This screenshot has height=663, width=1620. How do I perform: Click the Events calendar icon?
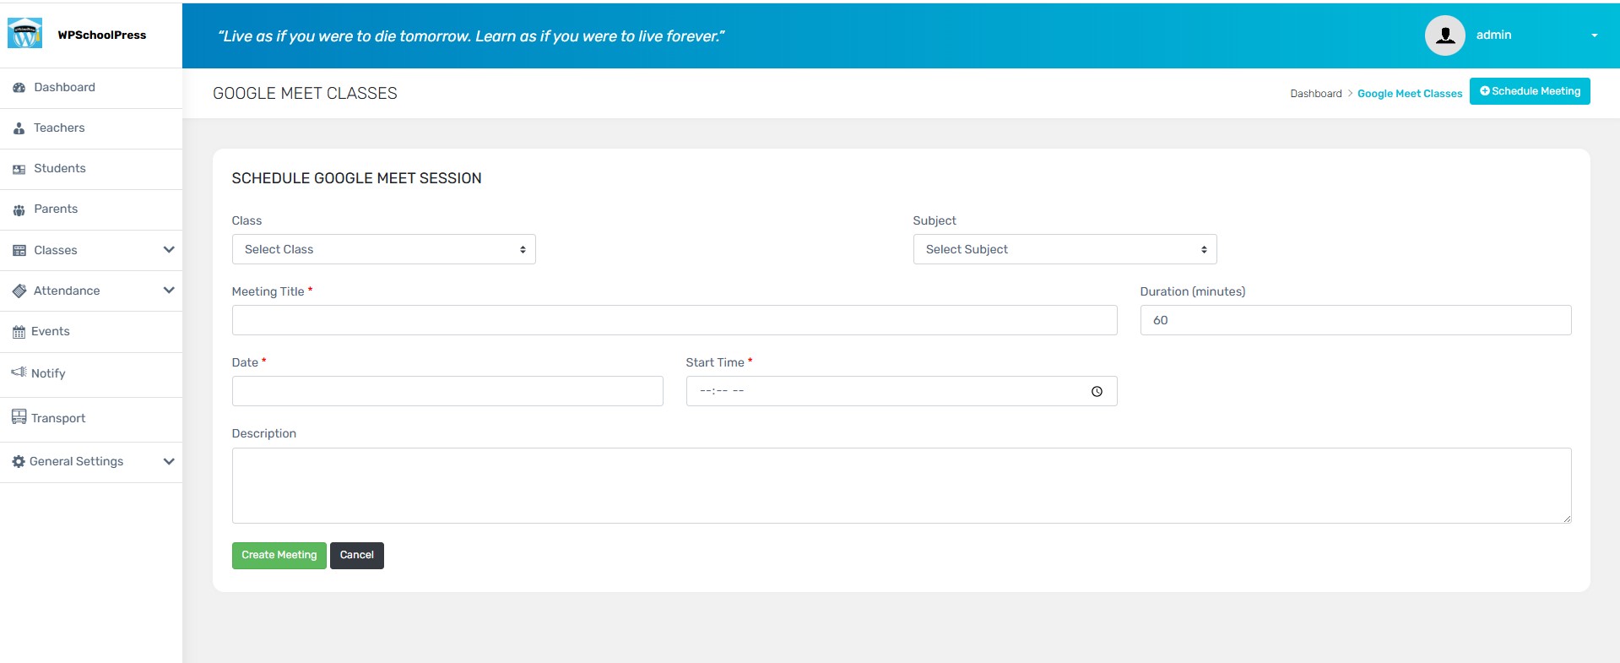pos(19,332)
